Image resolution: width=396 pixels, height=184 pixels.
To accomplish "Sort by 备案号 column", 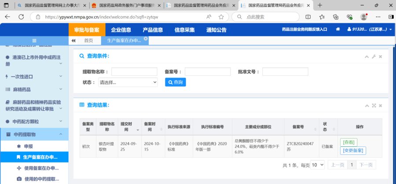I will [x=301, y=127].
